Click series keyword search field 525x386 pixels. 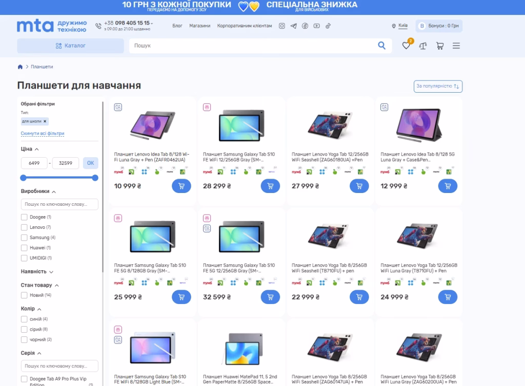[x=59, y=366]
